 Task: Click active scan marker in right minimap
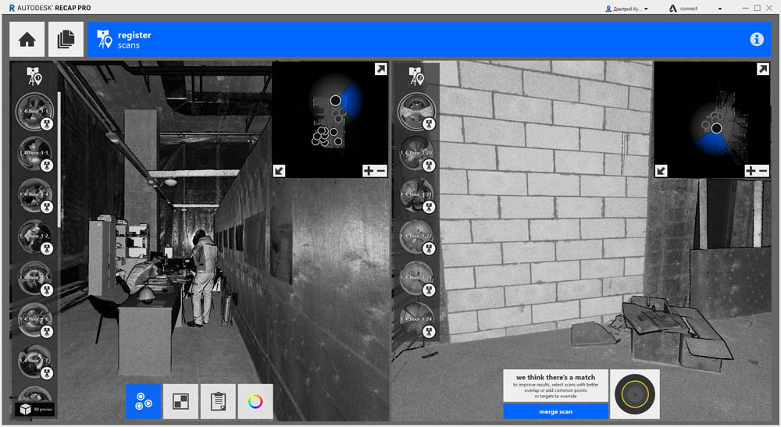[717, 128]
